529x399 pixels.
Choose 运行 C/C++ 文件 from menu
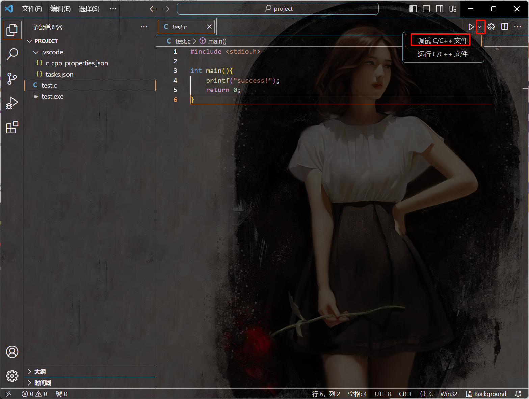click(x=443, y=54)
